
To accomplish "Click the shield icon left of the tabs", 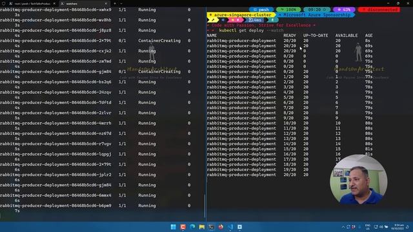I will (x=4, y=4).
